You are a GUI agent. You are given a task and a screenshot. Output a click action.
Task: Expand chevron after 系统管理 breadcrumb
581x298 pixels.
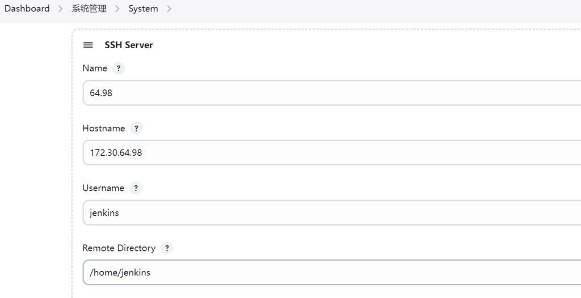pos(117,8)
